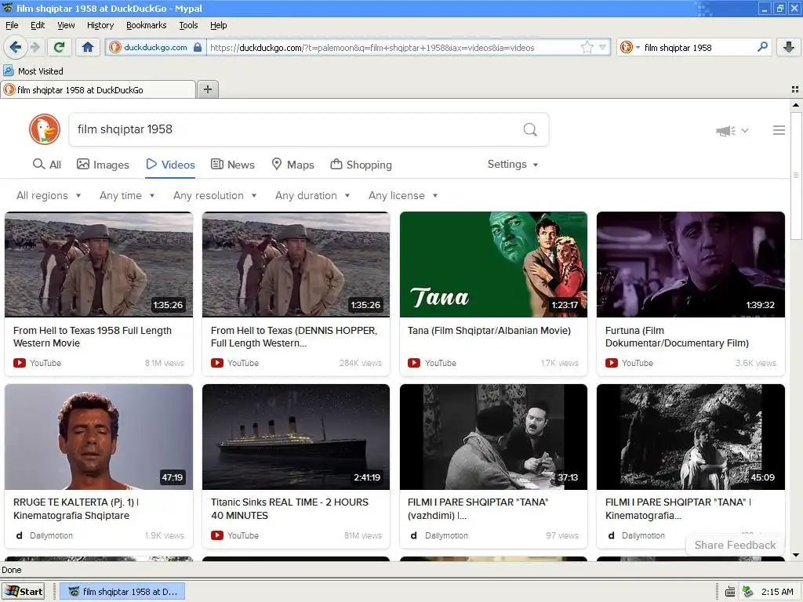Click Dailymotion icon under RRUGE TE KALTERTA
This screenshot has width=803, height=602.
(x=19, y=535)
